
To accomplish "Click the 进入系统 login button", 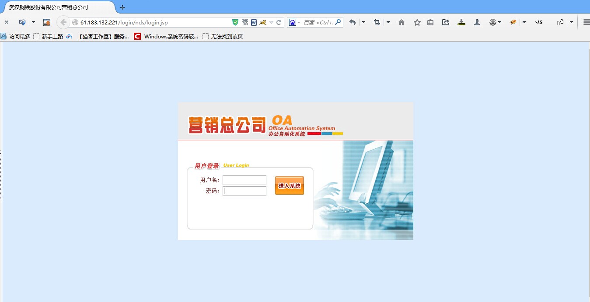I will coord(290,185).
